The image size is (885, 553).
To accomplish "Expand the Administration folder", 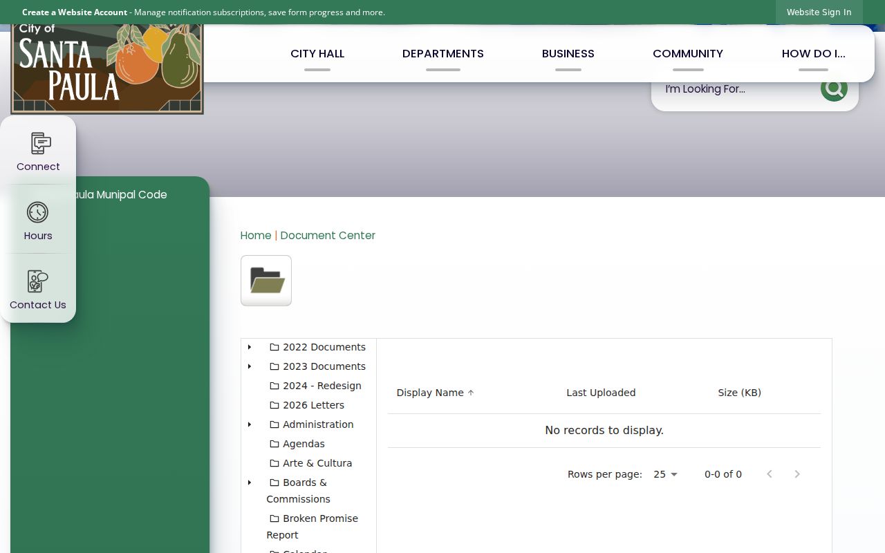I will click(250, 424).
